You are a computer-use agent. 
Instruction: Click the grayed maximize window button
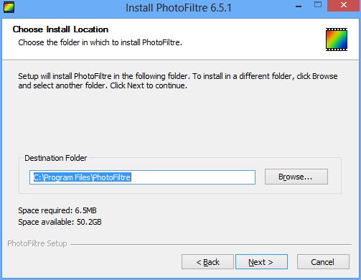click(318, 5)
